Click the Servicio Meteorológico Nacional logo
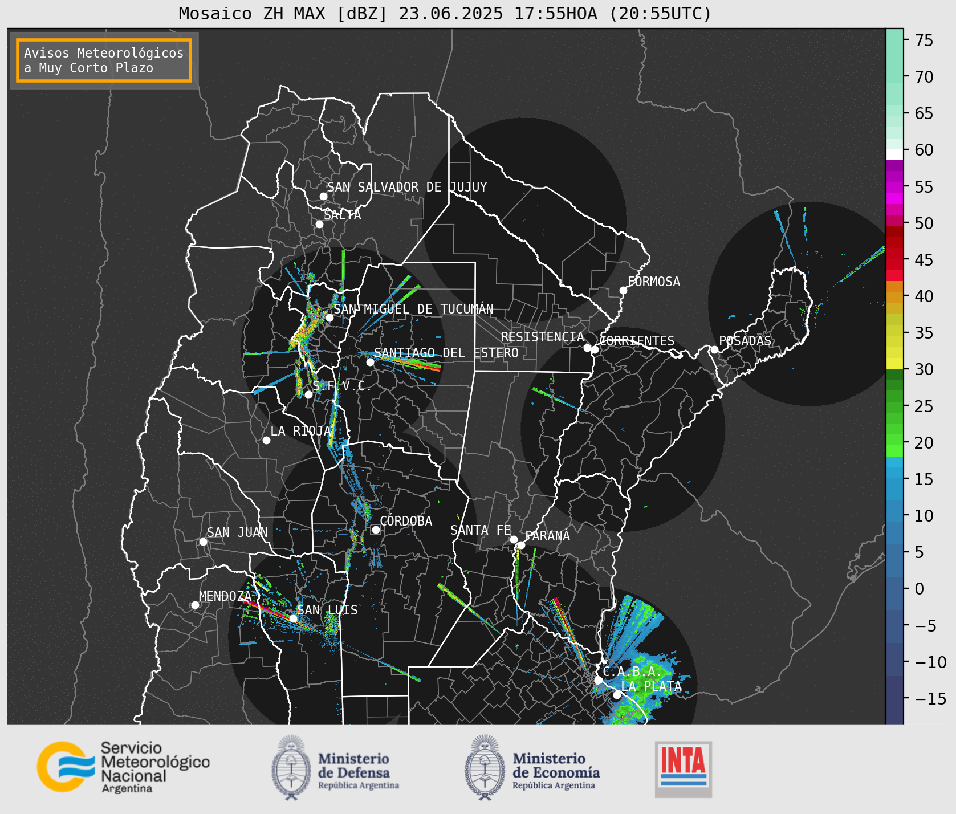The height and width of the screenshot is (814, 956). click(x=124, y=767)
